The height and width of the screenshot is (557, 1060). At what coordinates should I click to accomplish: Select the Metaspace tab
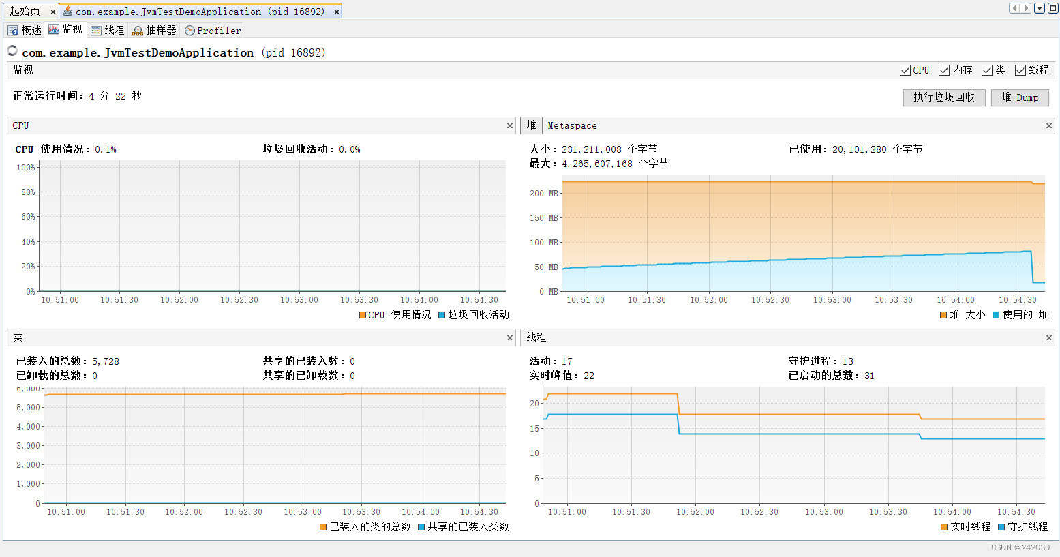pos(572,125)
